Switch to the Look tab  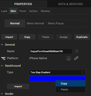[x=4, y=11]
